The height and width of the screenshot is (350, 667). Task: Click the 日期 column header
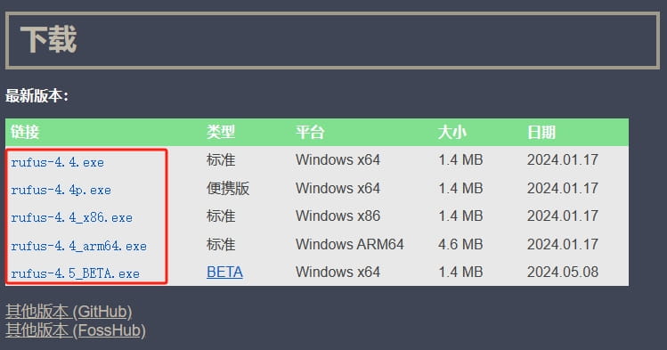(x=541, y=132)
